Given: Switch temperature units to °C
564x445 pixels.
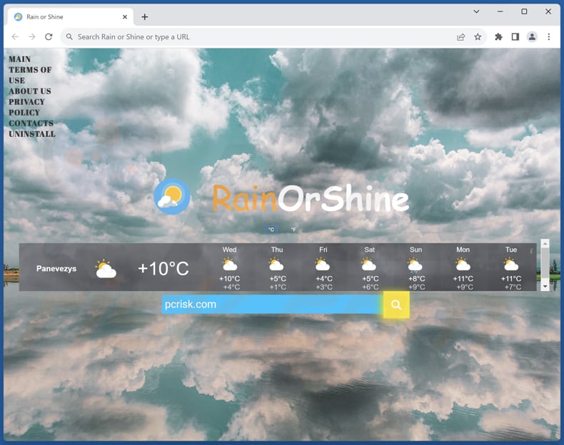Looking at the screenshot, I should pos(271,230).
